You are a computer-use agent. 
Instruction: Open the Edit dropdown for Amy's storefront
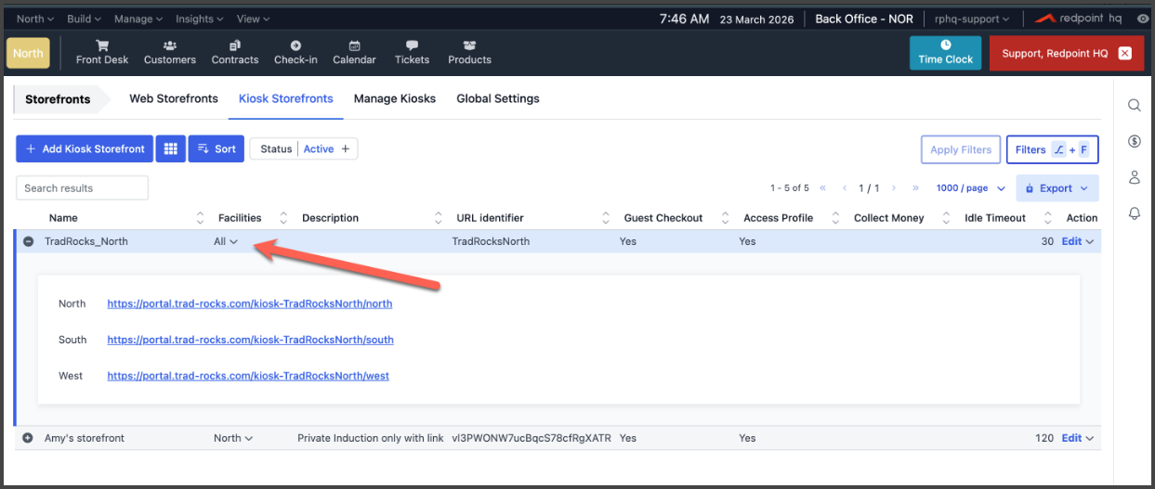coord(1078,438)
